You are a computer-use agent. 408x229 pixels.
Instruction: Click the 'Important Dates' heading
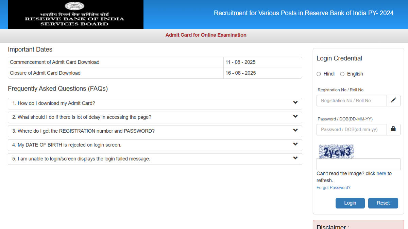pyautogui.click(x=30, y=50)
